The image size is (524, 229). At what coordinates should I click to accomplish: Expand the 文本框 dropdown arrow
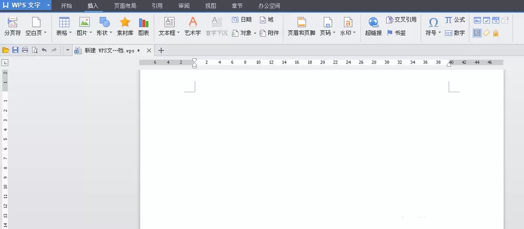[179, 33]
